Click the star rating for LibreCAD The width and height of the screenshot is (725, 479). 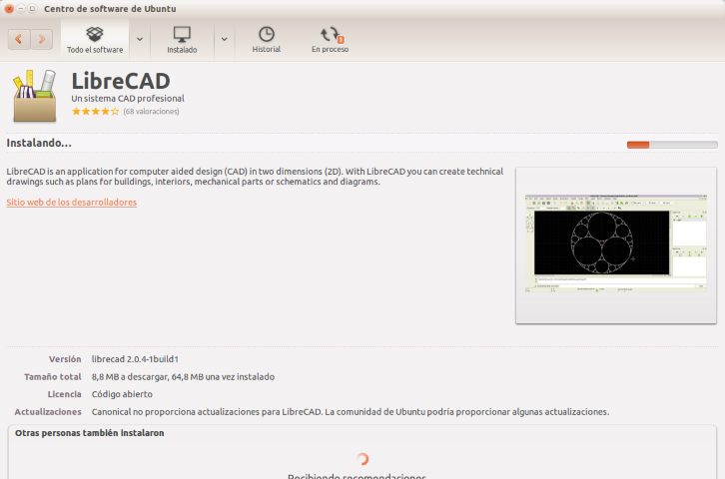[95, 112]
